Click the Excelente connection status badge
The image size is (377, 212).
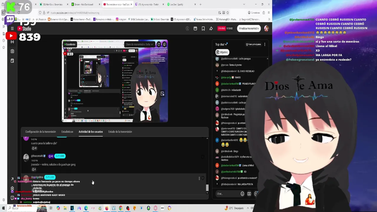[x=70, y=44]
